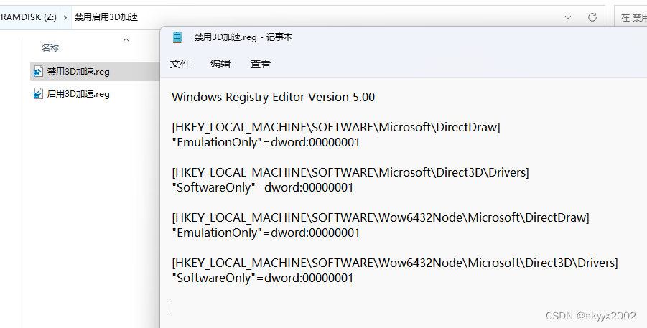Viewport: 647px width, 328px height.
Task: Click the [HKEY_LOCAL_MACHINE\SOFTWARE\Microsoft\DirectDraw] line
Action: 336,127
